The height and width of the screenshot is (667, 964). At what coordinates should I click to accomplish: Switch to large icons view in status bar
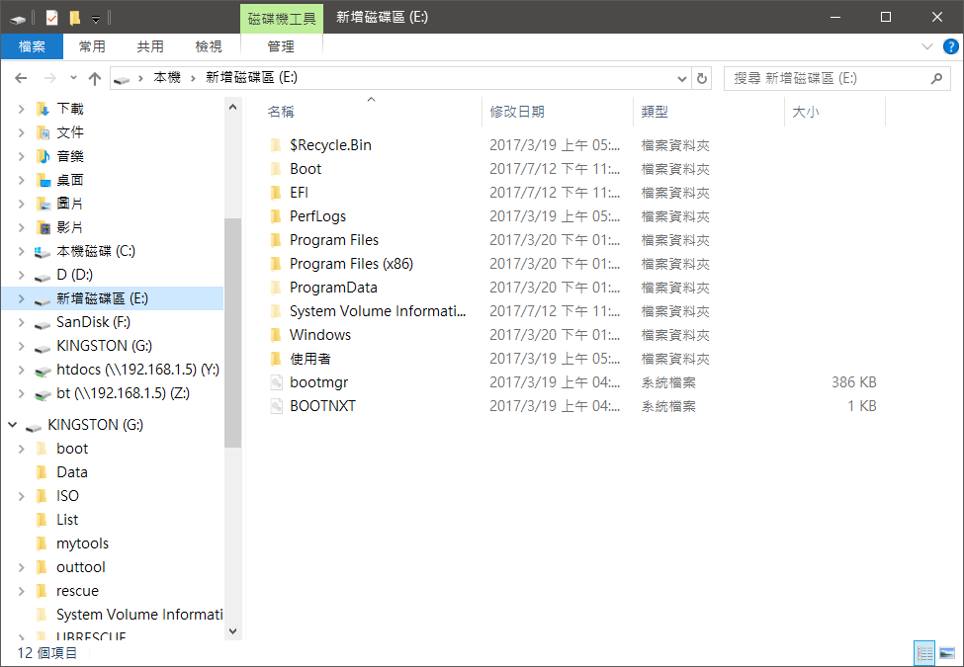tap(946, 653)
